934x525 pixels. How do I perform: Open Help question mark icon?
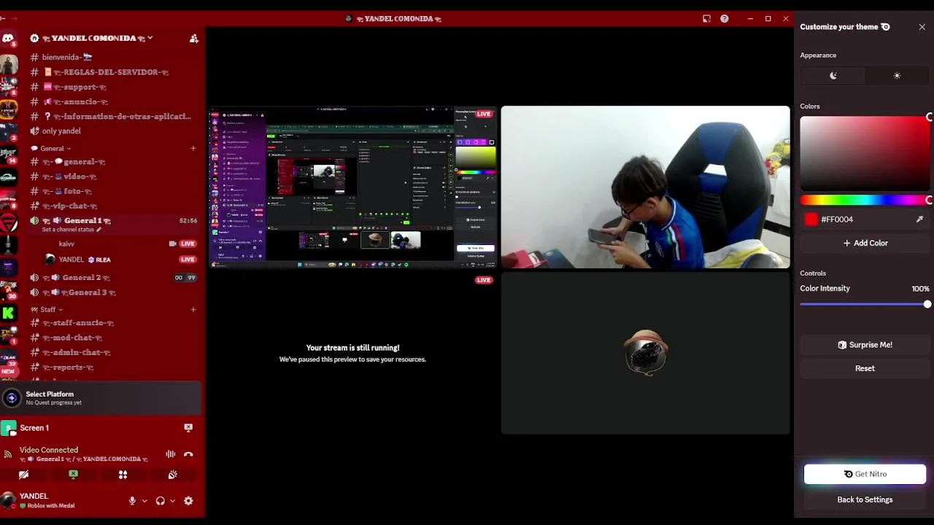click(x=724, y=19)
